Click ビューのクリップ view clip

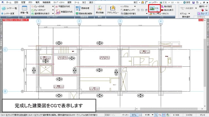point(39,10)
